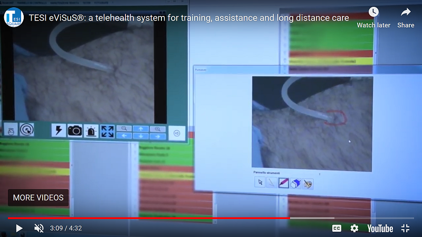Click the up arrow camera control
This screenshot has height=237, width=422.
tap(141, 129)
